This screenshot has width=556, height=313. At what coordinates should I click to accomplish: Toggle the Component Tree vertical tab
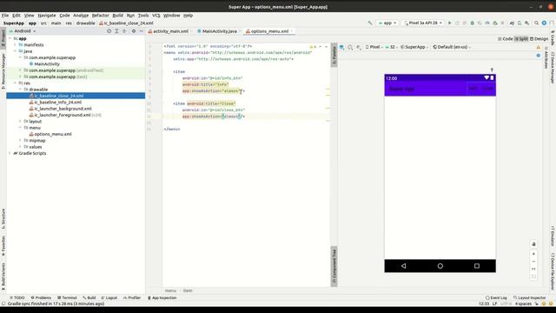click(x=334, y=266)
